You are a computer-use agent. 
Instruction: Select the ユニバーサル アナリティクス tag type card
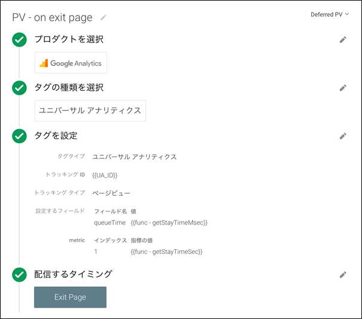click(x=90, y=111)
